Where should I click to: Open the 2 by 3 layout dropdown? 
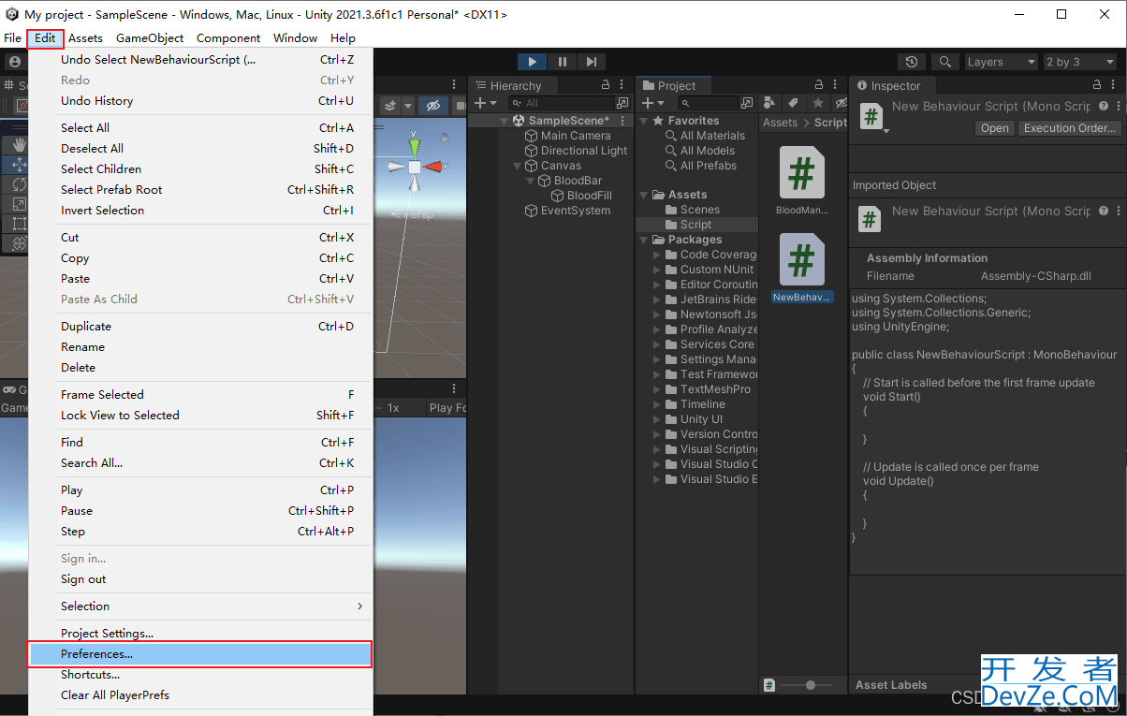(x=1080, y=62)
